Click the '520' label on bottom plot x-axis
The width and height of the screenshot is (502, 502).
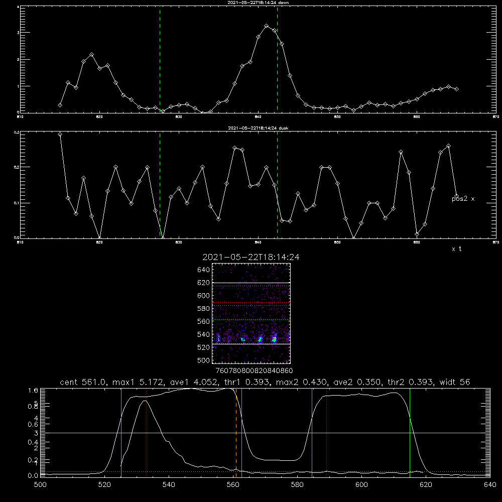tap(105, 485)
